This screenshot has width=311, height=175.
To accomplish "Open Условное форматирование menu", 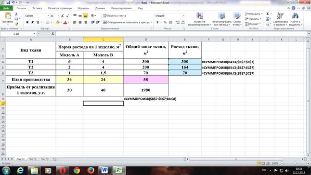I will (199, 19).
